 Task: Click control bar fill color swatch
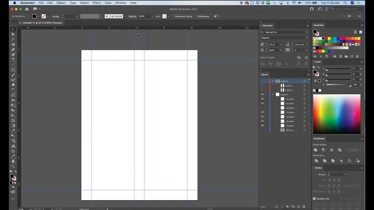click(34, 16)
